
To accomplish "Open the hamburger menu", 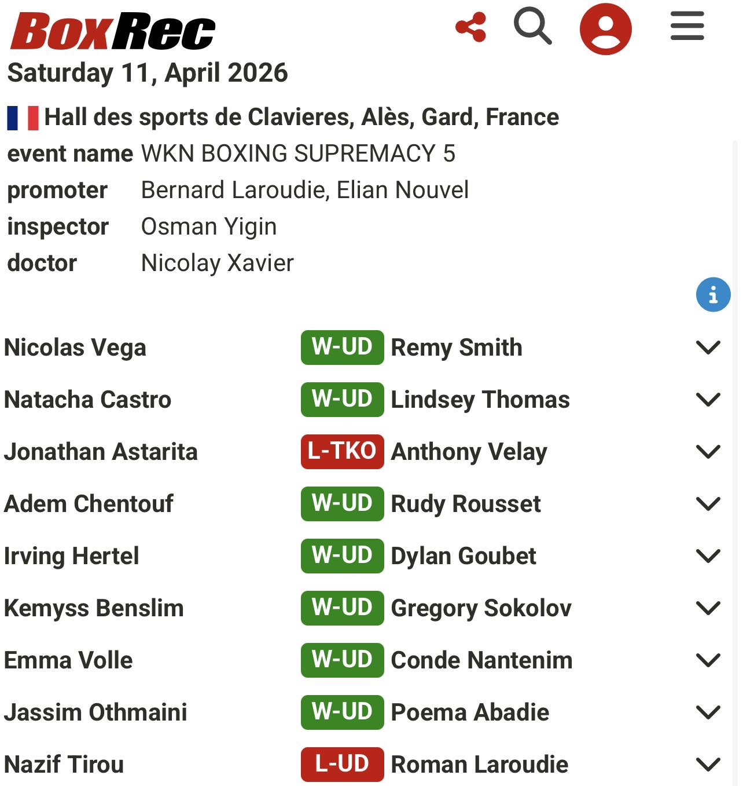I will [x=687, y=27].
